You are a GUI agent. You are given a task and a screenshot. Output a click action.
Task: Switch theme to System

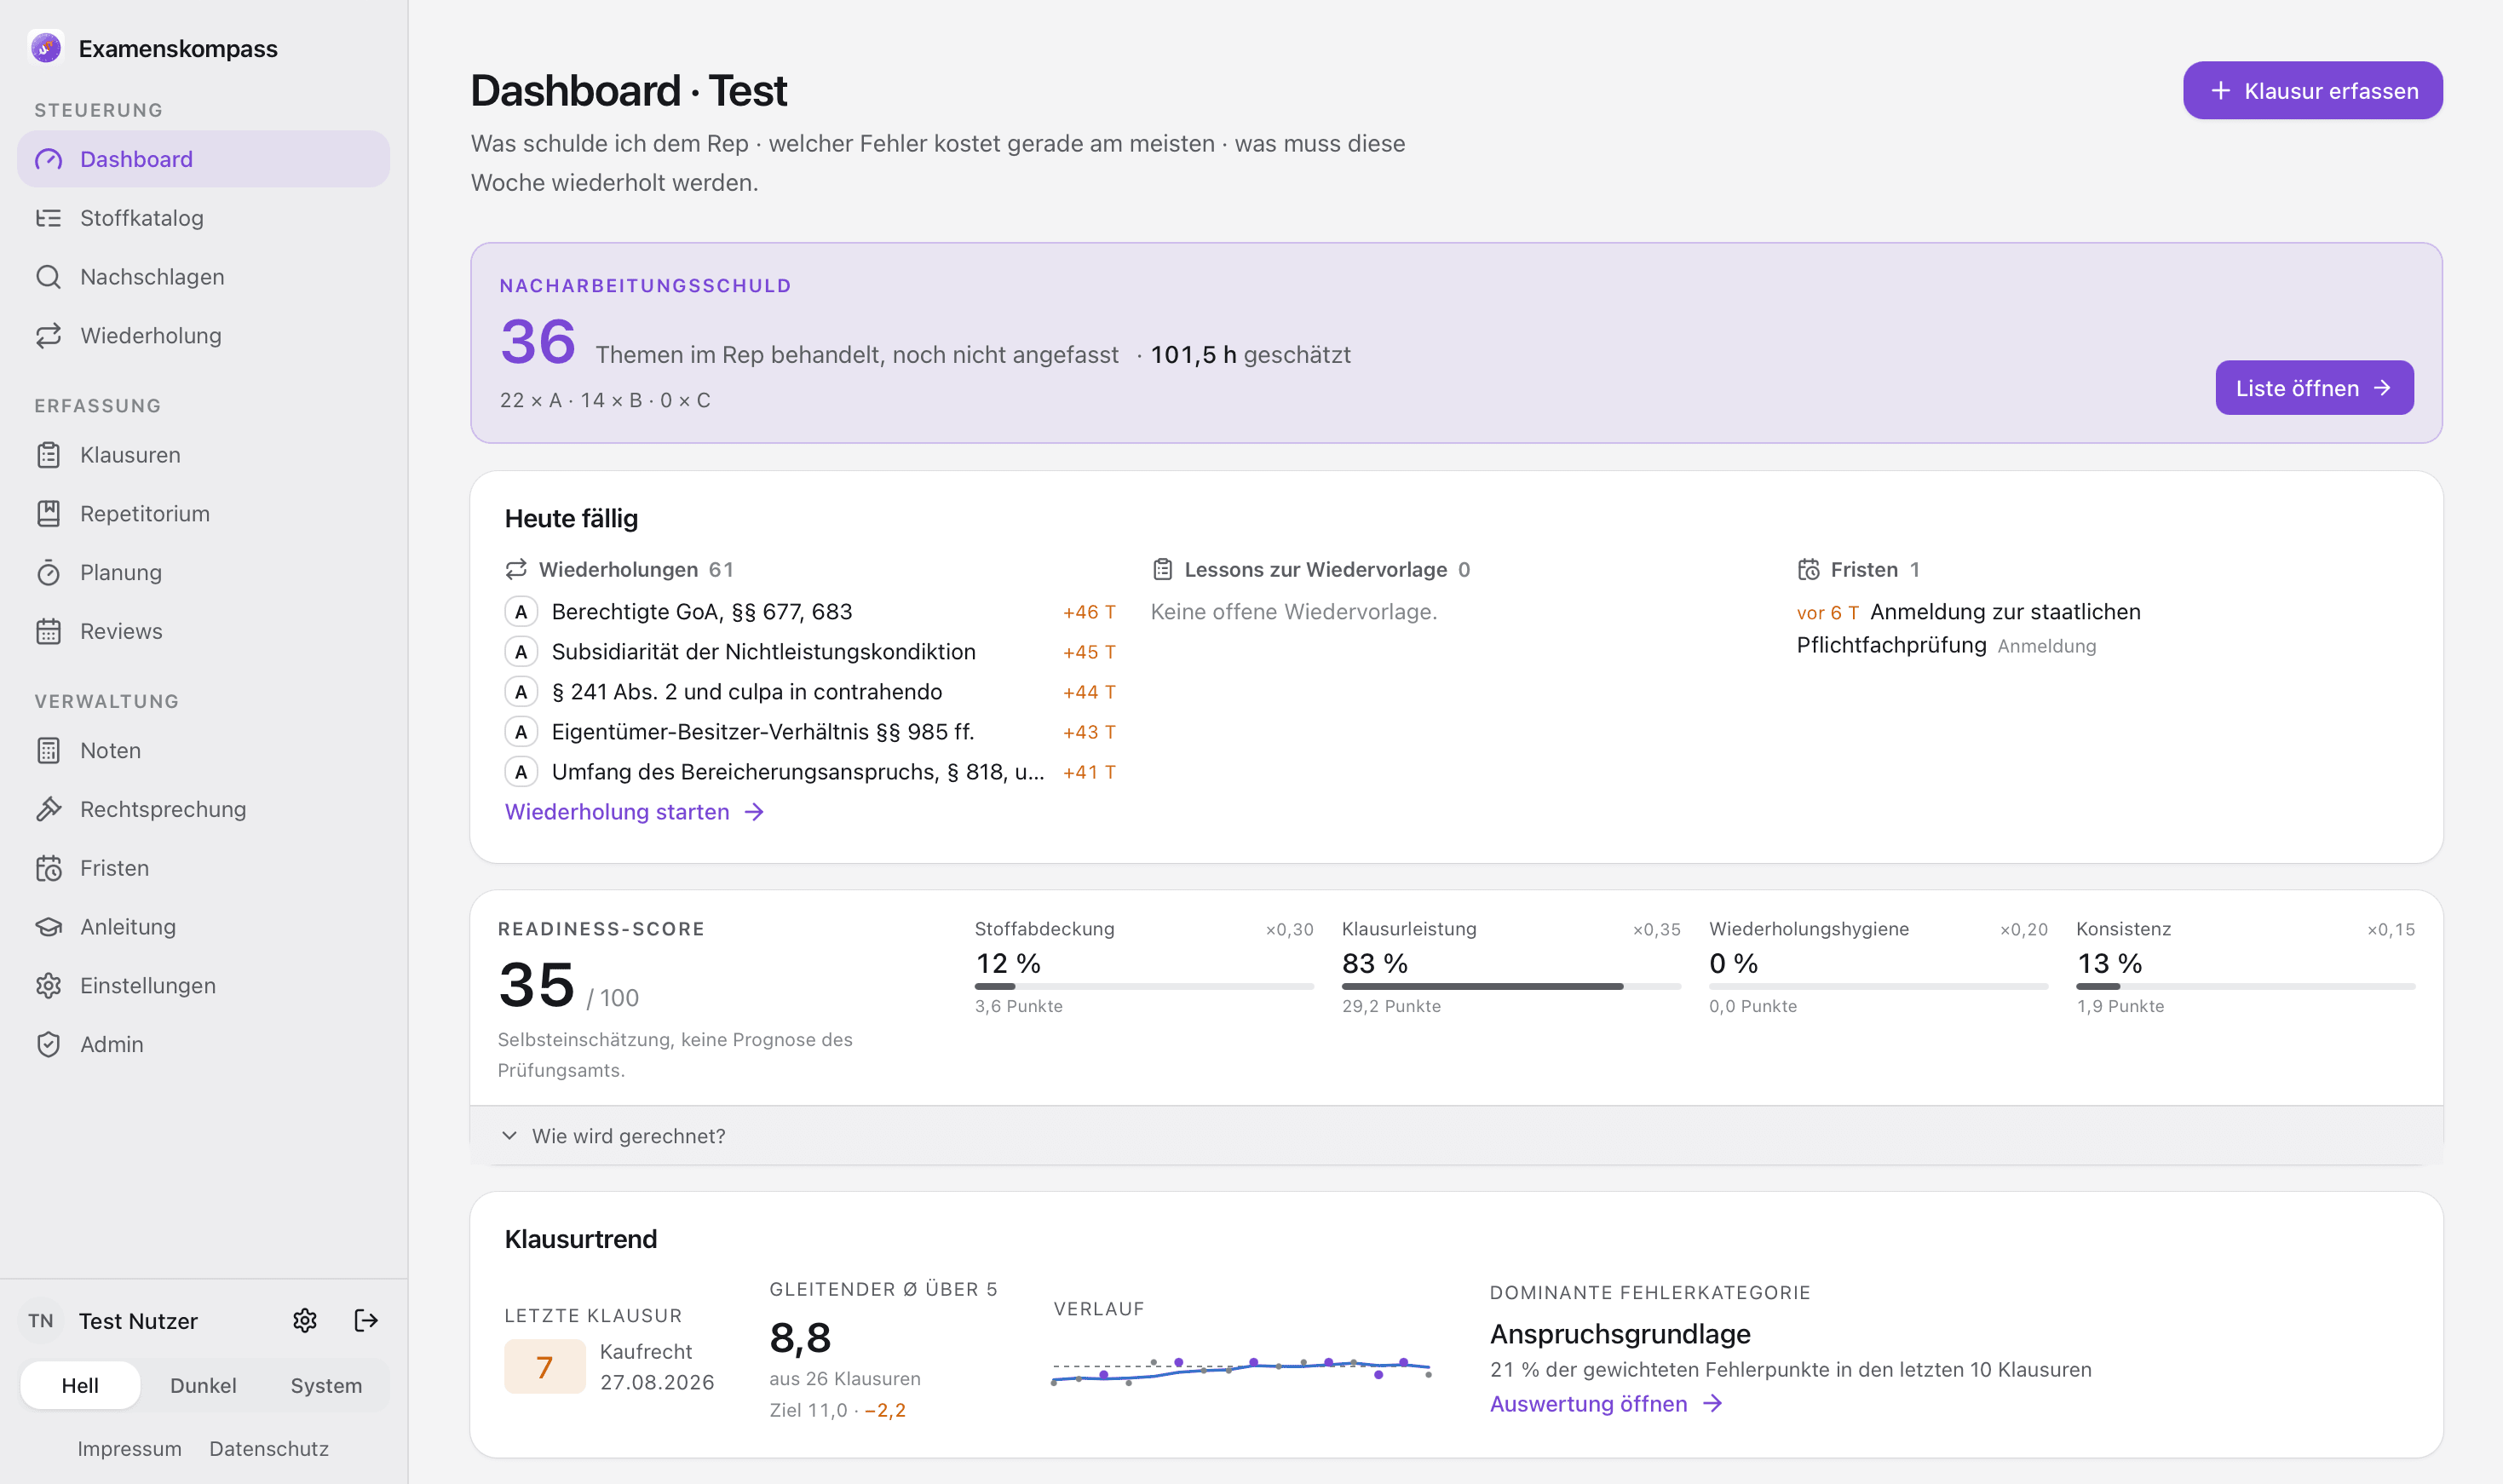[326, 1386]
